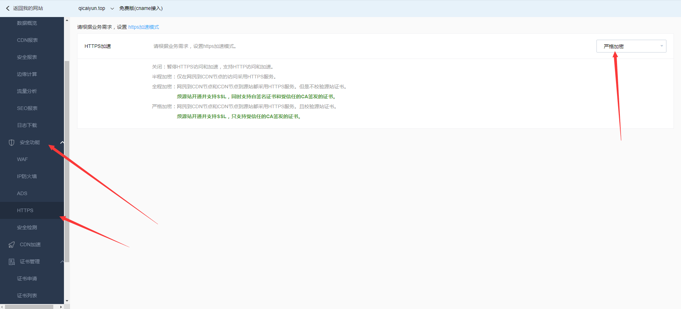
Task: Click the sidebar horizontal scroll right arrow
Action: click(x=61, y=307)
